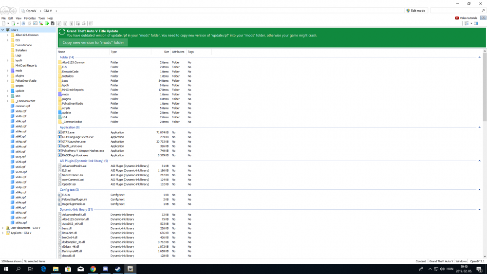The height and width of the screenshot is (274, 487).
Task: Toggle the preview pane layout icon
Action: coord(476,23)
